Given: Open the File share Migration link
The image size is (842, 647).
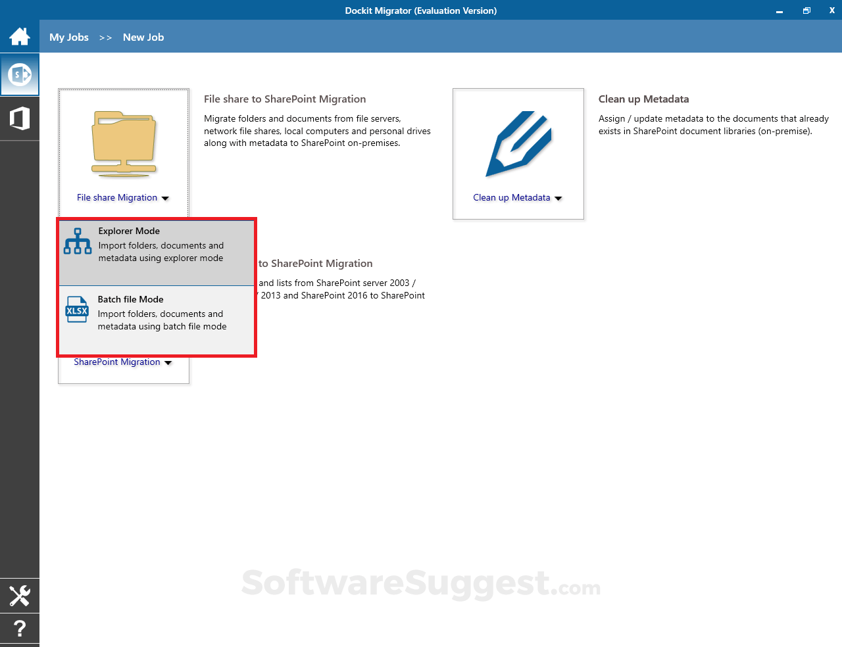Looking at the screenshot, I should point(116,197).
